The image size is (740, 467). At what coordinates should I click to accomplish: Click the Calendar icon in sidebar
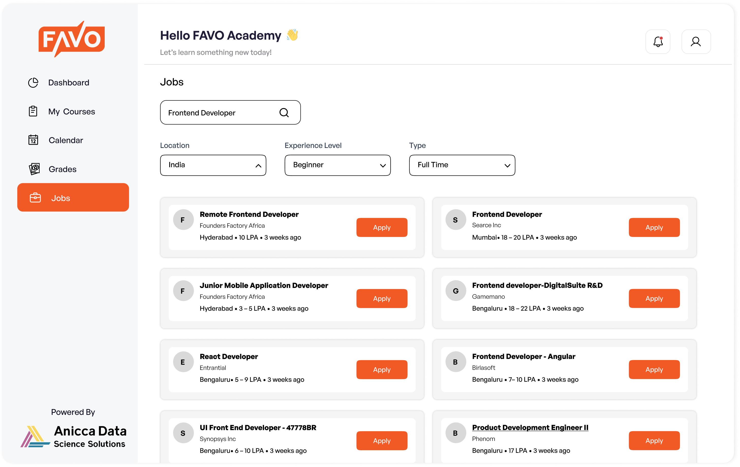pyautogui.click(x=33, y=140)
